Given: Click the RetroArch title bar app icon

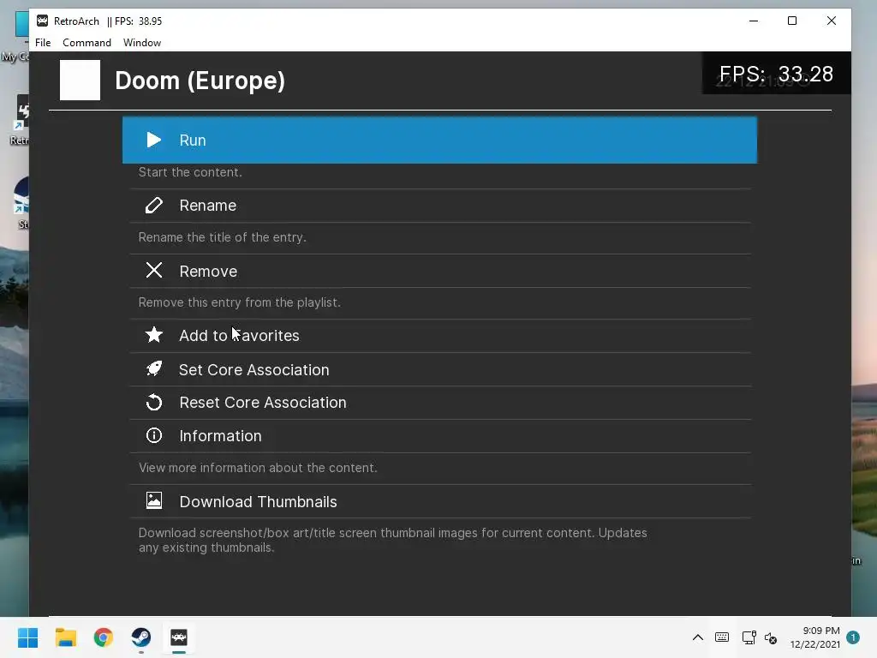Looking at the screenshot, I should [43, 21].
